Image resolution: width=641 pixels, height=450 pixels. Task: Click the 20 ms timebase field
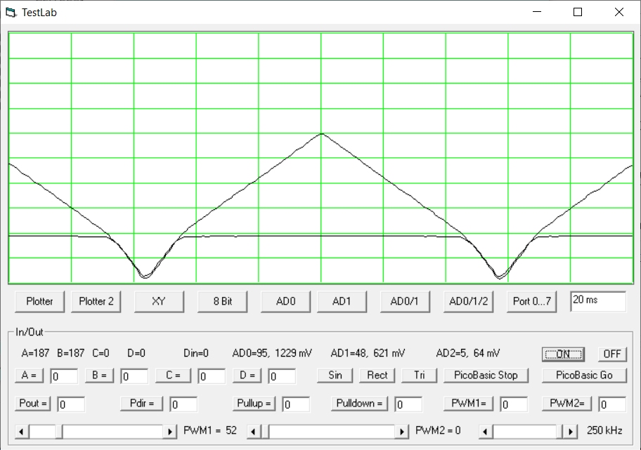pyautogui.click(x=597, y=300)
